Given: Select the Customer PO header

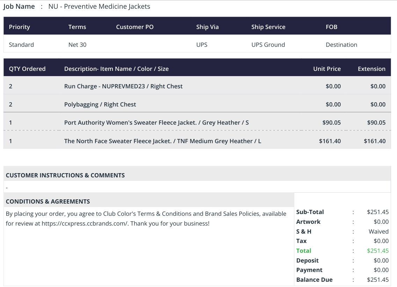Looking at the screenshot, I should [135, 27].
